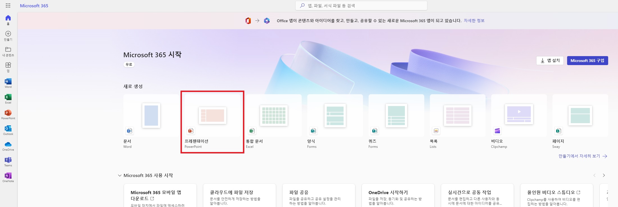618x207 pixels.
Task: Click the arrow beside 만들기에서 자세히 보기
Action: coord(605,156)
